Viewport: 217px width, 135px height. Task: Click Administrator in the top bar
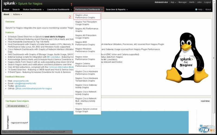(161, 2)
